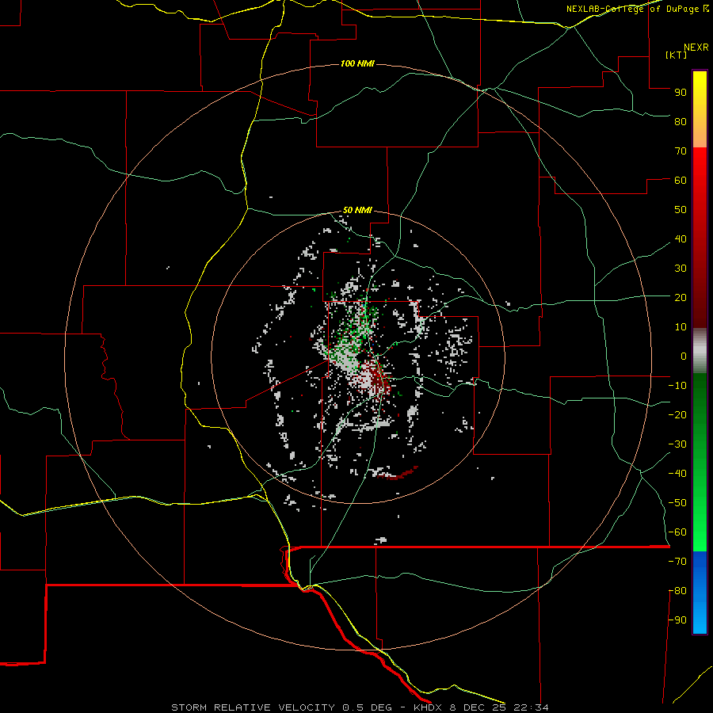Screen dimensions: 713x713
Task: Click the -90 knot scale label
Action: tap(677, 620)
